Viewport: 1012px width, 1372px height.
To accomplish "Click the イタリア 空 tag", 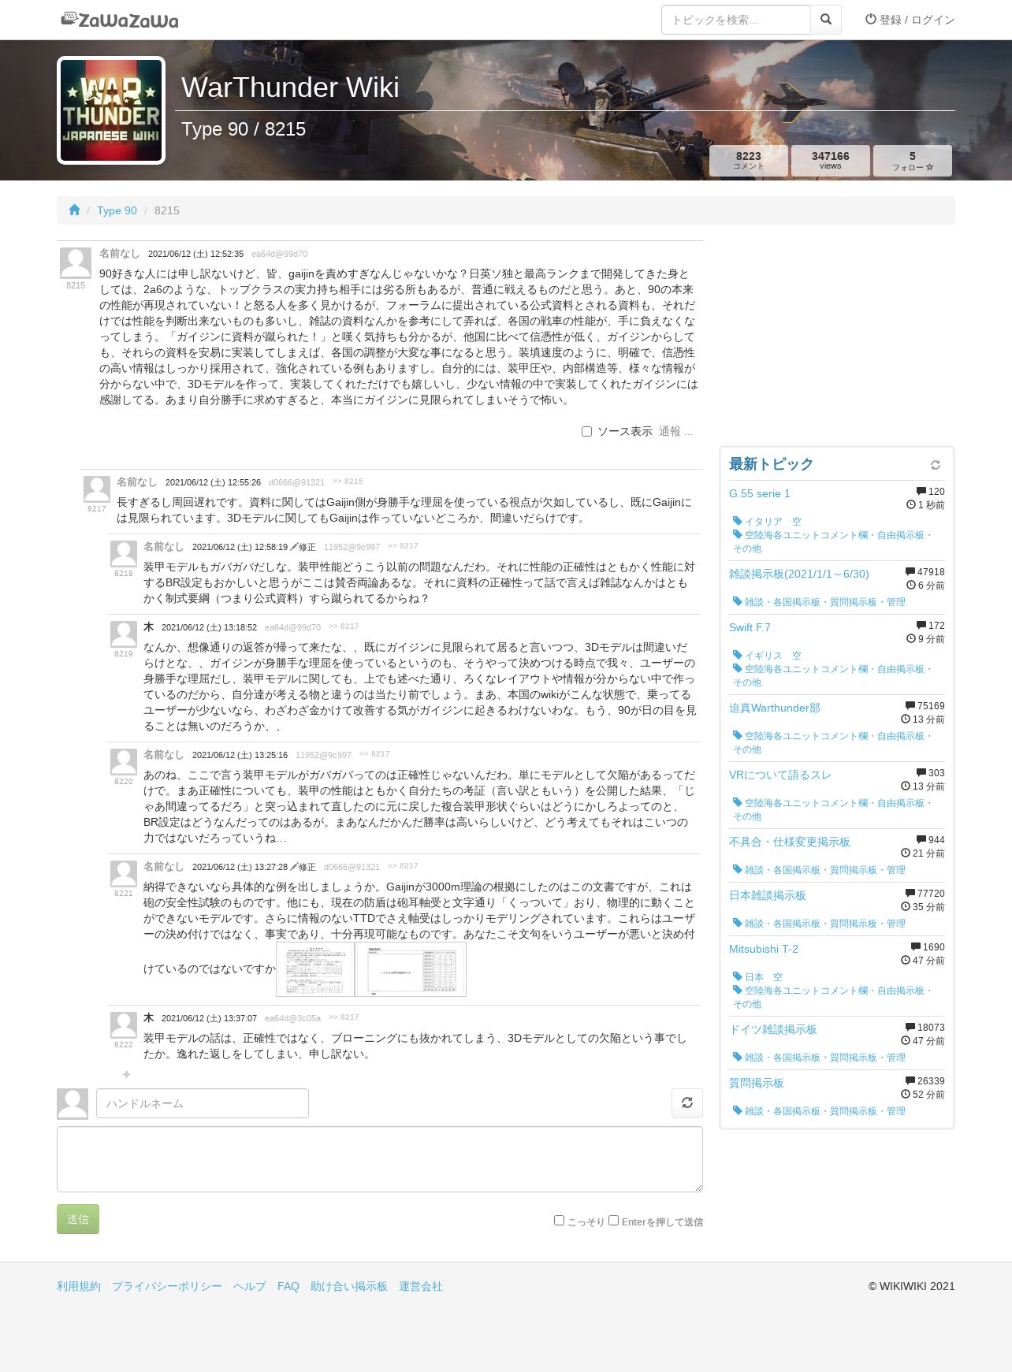I will coord(768,521).
